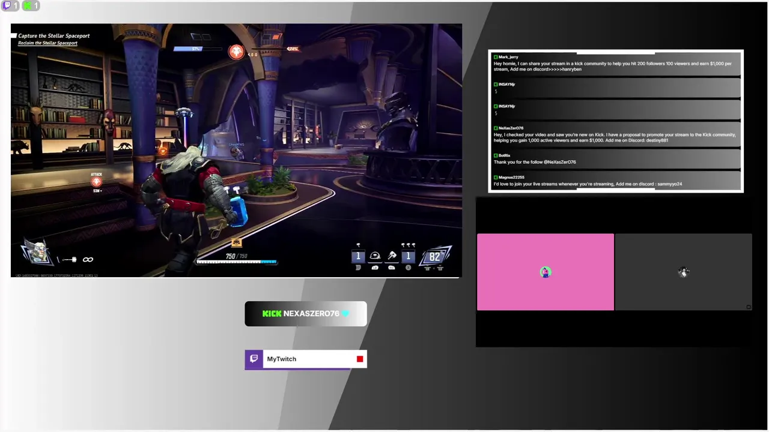769x432 pixels.
Task: Click the orange capture point objective icon
Action: (236, 52)
